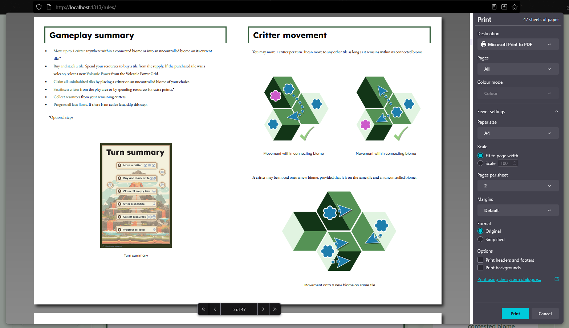Open Print using the system dialogue link

509,279
